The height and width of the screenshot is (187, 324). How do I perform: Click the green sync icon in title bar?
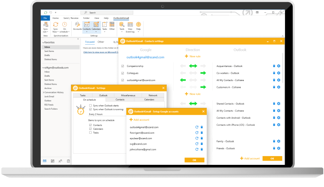[46, 13]
